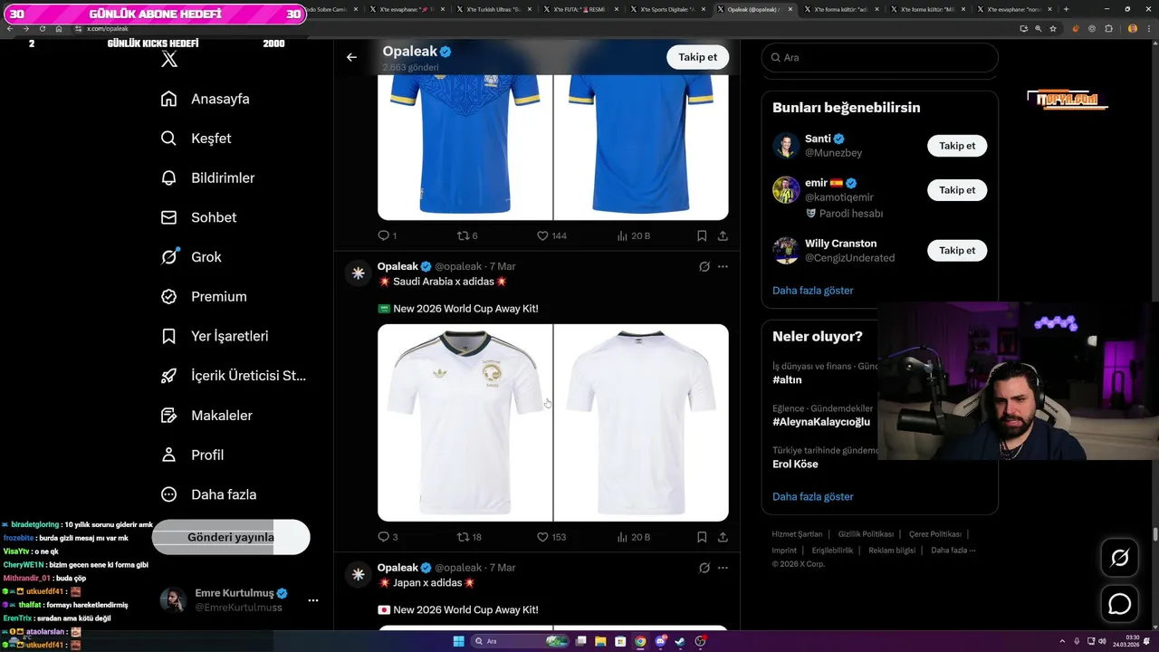Open Keşfet explore section
1159x652 pixels.
coord(196,139)
